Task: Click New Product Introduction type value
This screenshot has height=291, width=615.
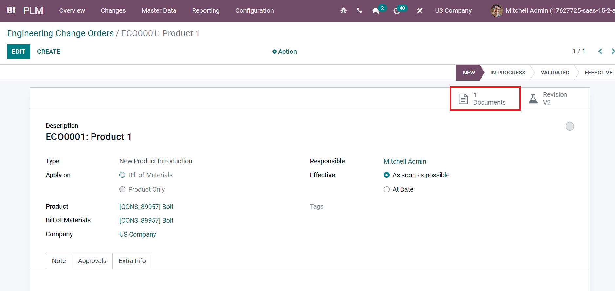Action: point(155,161)
